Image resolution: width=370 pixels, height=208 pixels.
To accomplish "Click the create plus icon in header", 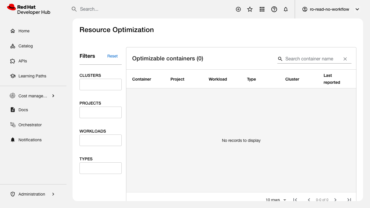I will pyautogui.click(x=238, y=9).
